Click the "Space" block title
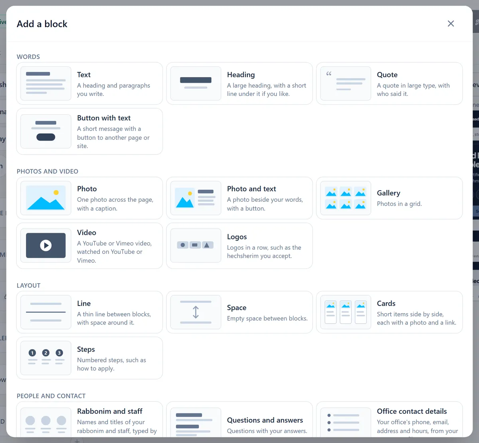Image resolution: width=479 pixels, height=443 pixels. tap(237, 308)
